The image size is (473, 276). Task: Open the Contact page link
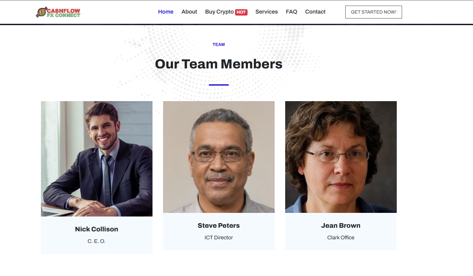tap(315, 12)
